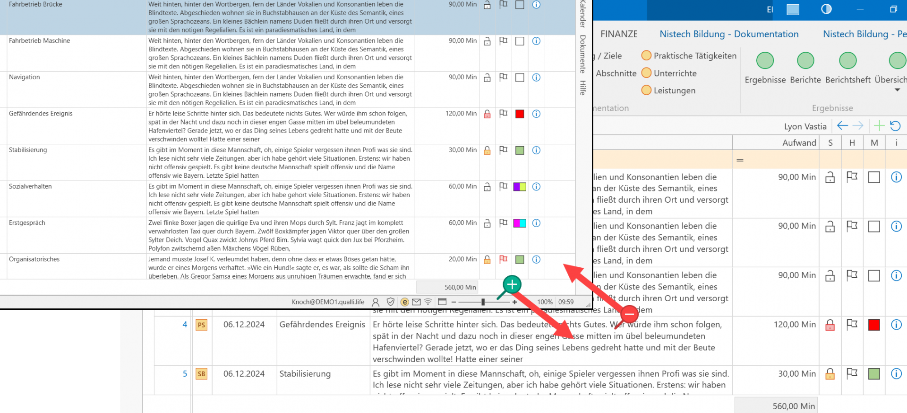Open the vertical Kalender side tab
Screen dimensions: 907x413
[583, 13]
